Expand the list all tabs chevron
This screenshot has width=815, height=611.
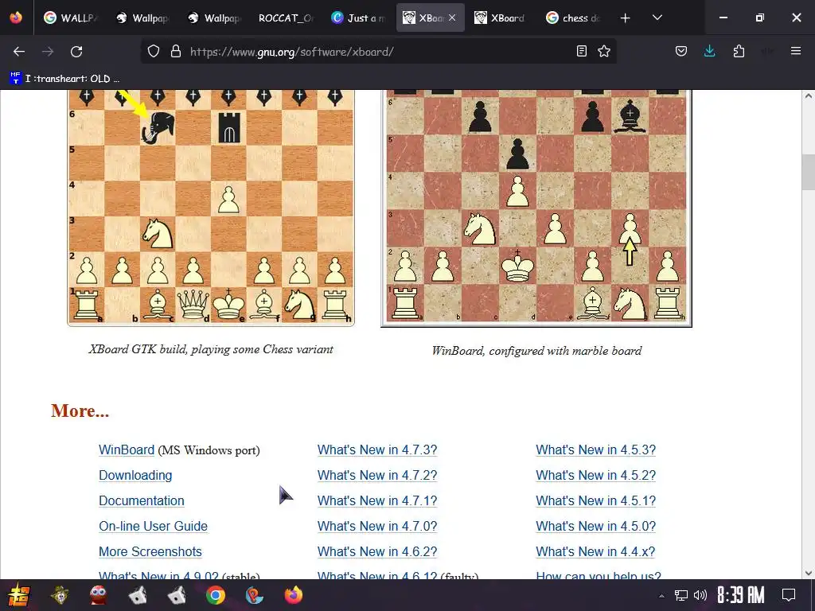coord(657,18)
